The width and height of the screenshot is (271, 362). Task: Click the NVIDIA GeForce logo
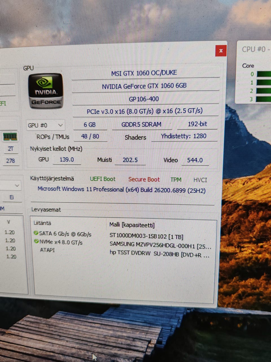tap(45, 91)
